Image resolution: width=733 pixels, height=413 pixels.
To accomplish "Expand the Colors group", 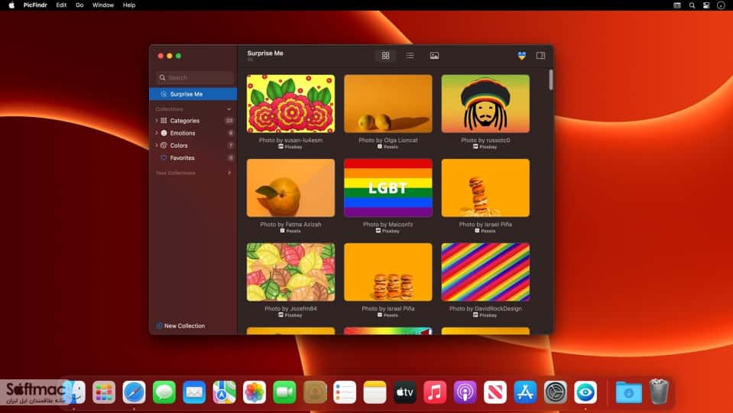I will point(157,145).
